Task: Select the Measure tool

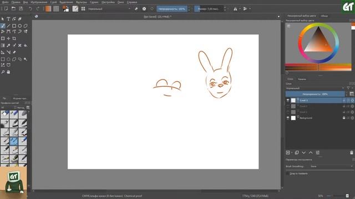Action: tap(8, 53)
